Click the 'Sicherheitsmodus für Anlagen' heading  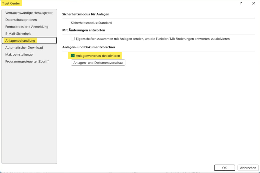pyautogui.click(x=86, y=14)
